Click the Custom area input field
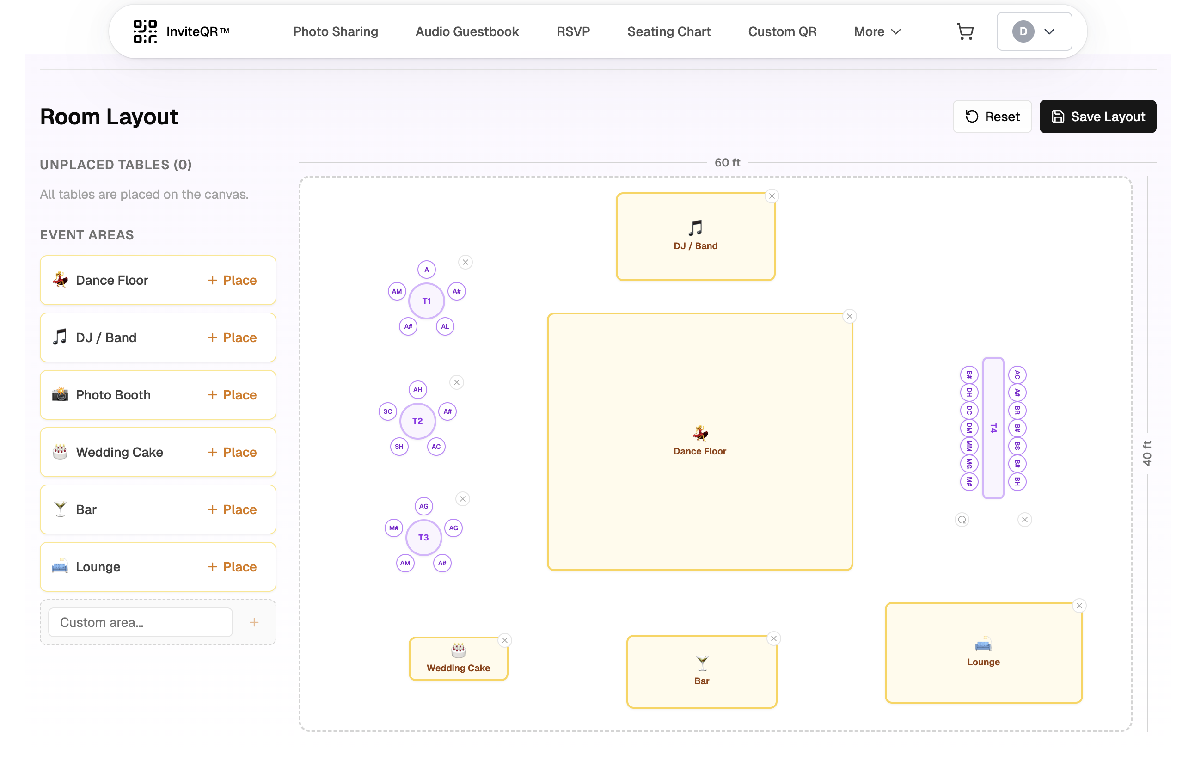Screen dimensions: 1201x773 pos(140,622)
